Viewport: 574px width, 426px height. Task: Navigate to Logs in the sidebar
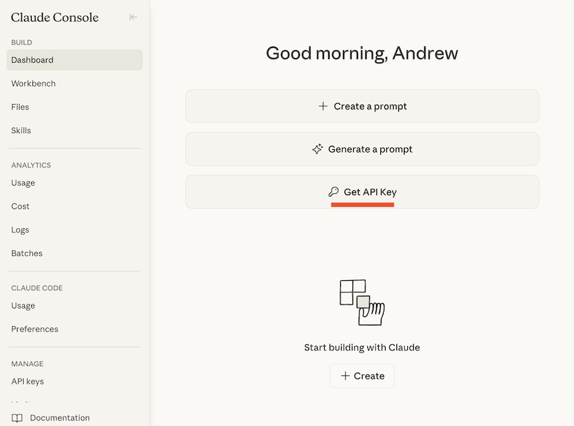(20, 230)
